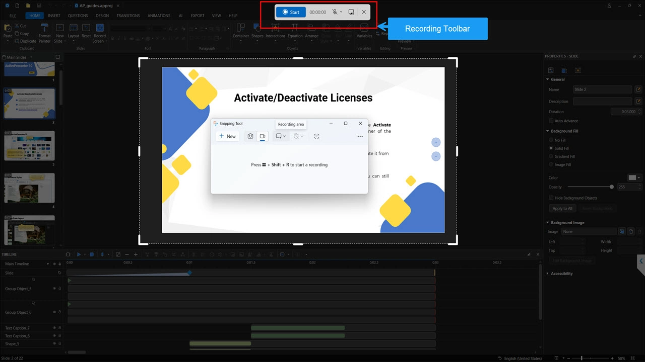Viewport: 645px width, 362px height.
Task: Click Apply to All in Background Fill
Action: point(562,208)
